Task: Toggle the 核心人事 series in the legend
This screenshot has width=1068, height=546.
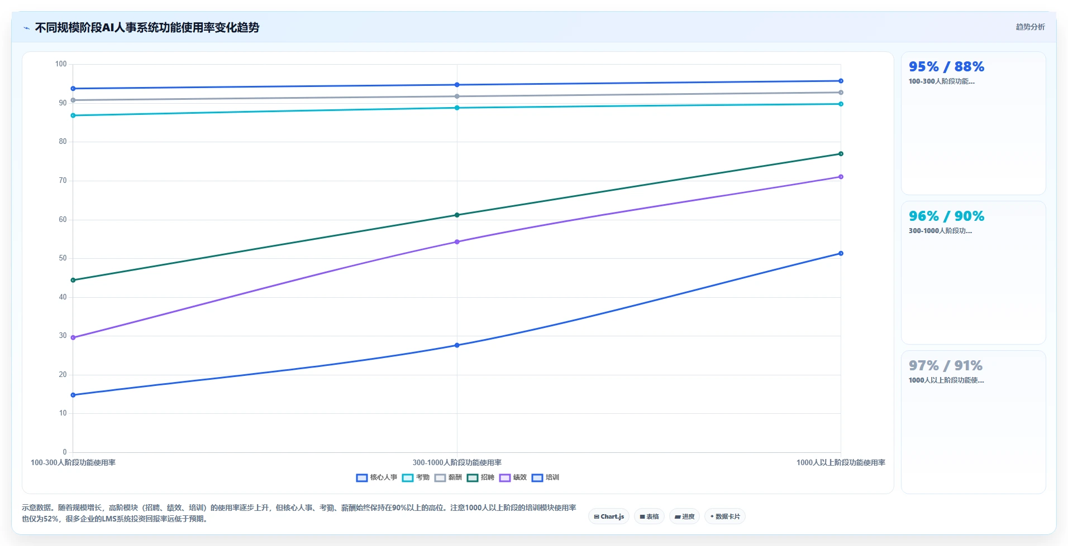Action: click(x=376, y=477)
